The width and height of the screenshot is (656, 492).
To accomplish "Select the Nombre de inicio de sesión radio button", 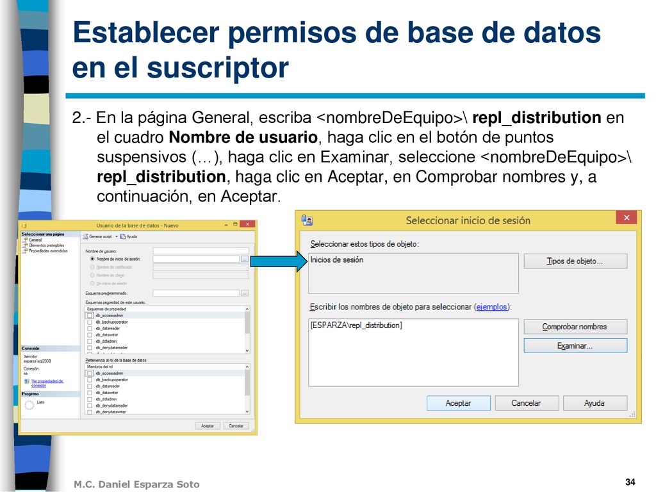I will point(92,259).
